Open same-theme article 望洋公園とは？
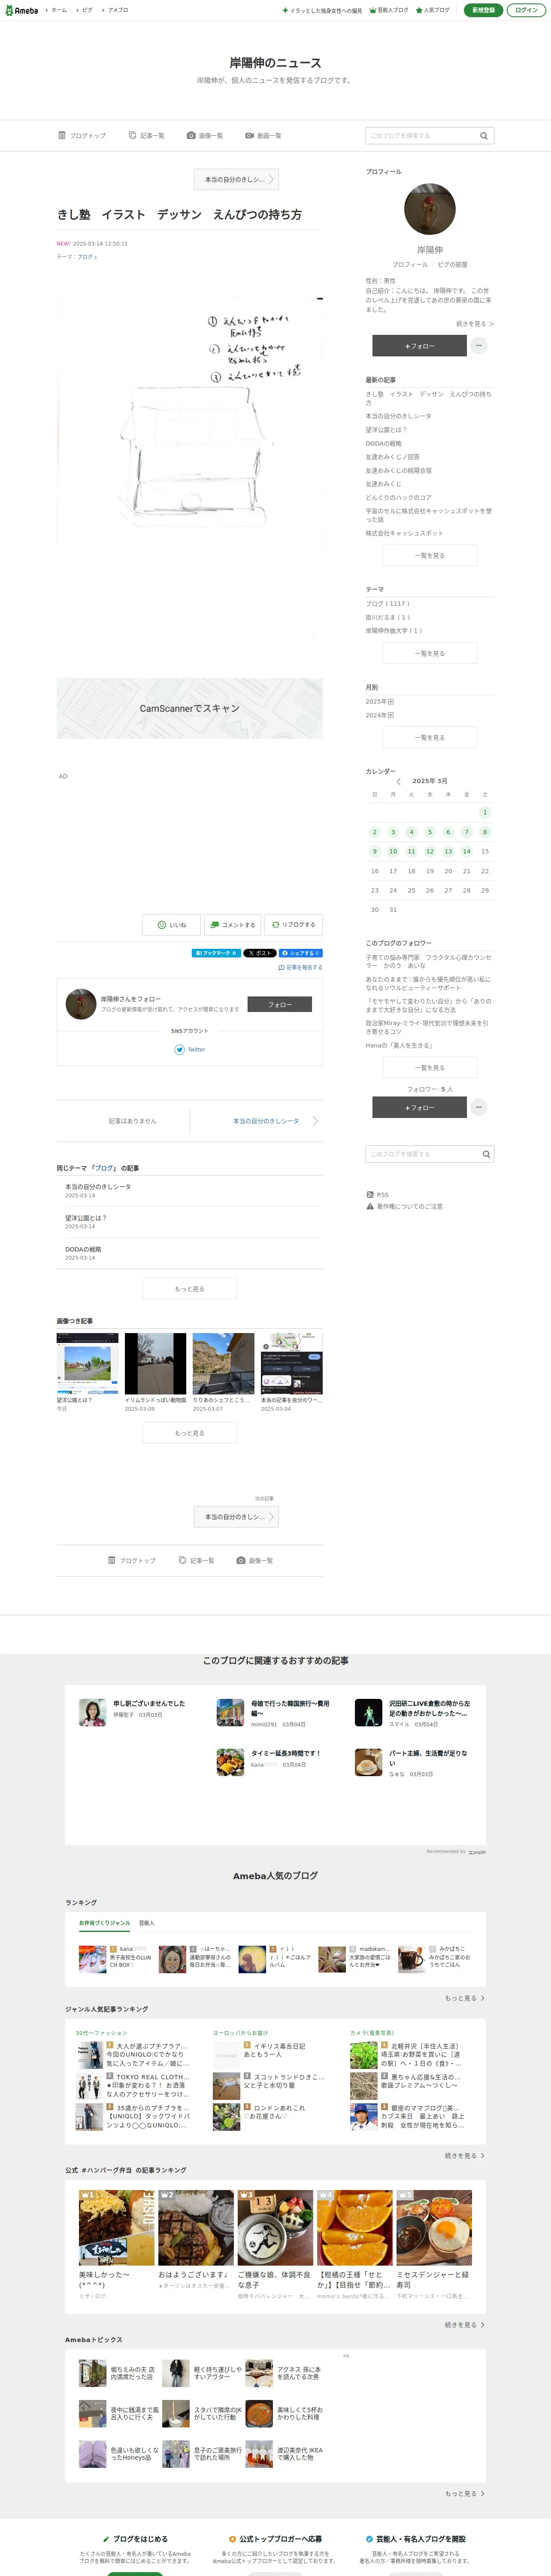Image resolution: width=551 pixels, height=2576 pixels. click(86, 1218)
